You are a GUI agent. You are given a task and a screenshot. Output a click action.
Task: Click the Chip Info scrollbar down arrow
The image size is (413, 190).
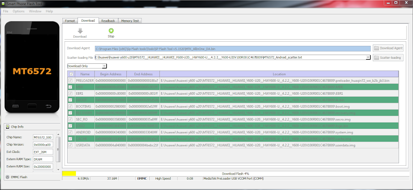point(58,169)
